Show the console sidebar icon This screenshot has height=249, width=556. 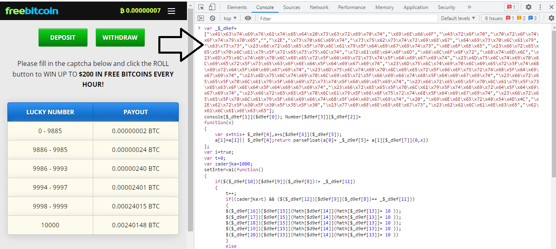pyautogui.click(x=200, y=18)
